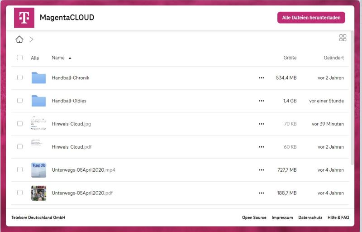Sort by the Geändert column header
This screenshot has height=232, width=362.
coord(333,58)
